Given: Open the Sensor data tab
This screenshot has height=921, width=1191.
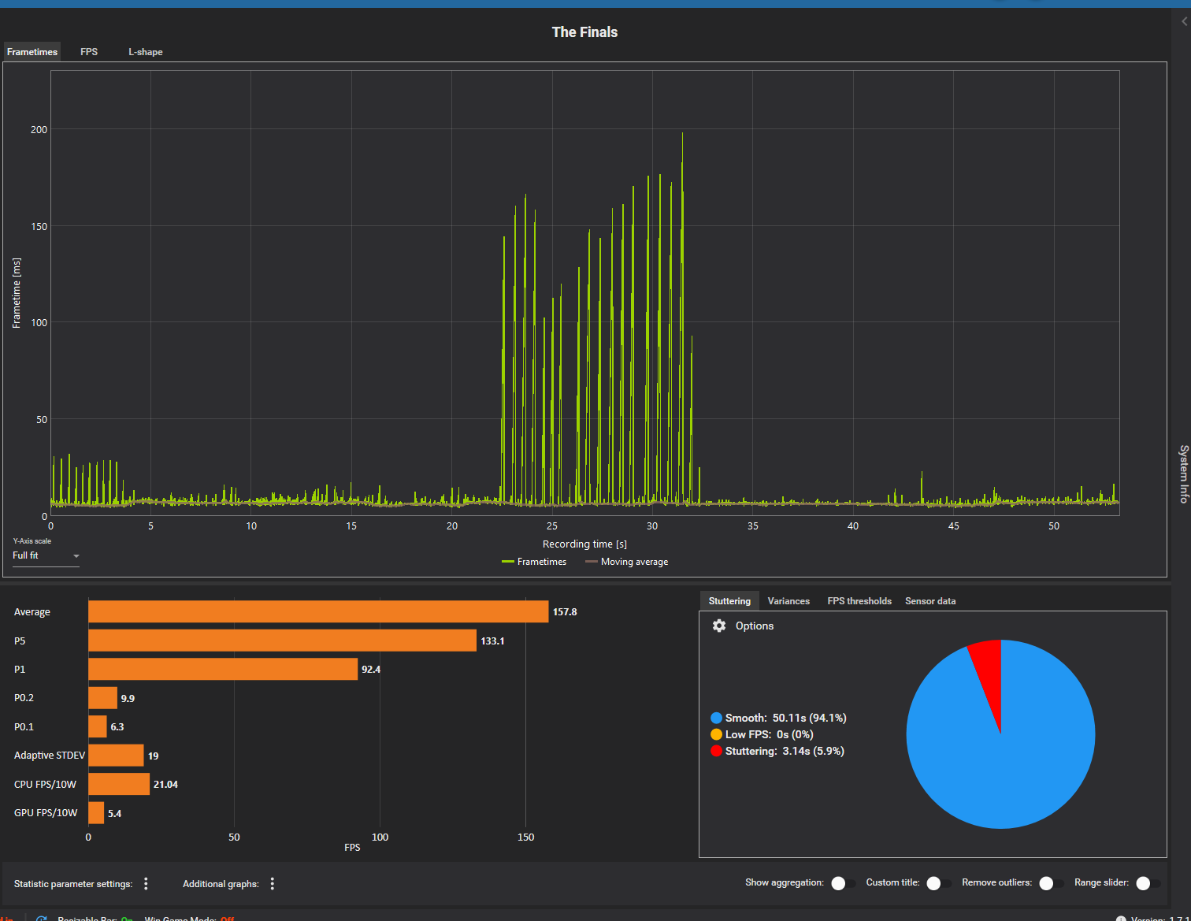Looking at the screenshot, I should [x=930, y=601].
